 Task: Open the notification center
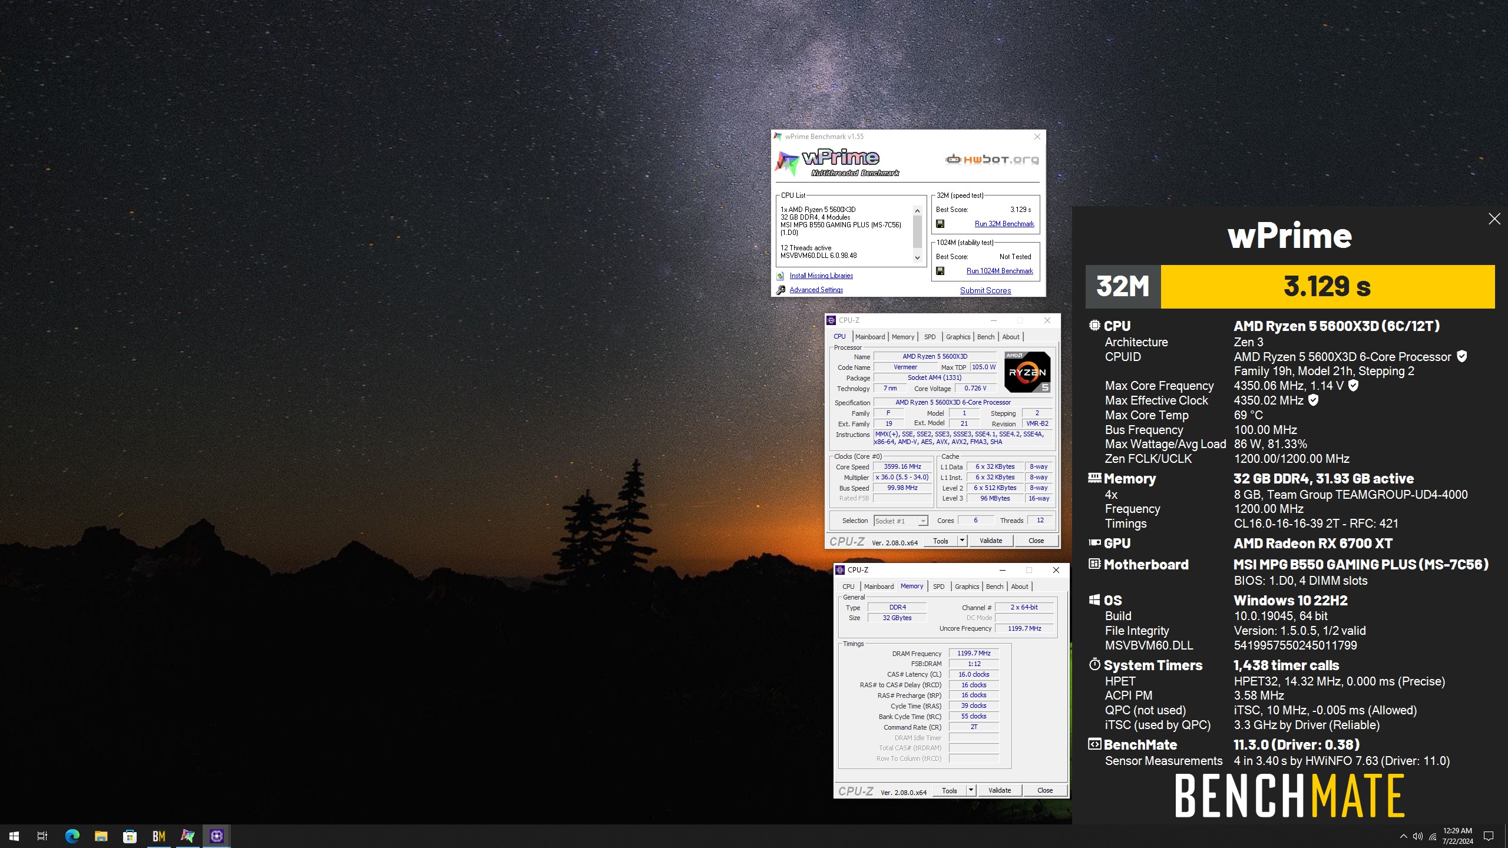1488,836
